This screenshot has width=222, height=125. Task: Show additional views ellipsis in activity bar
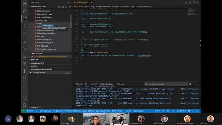(25, 86)
